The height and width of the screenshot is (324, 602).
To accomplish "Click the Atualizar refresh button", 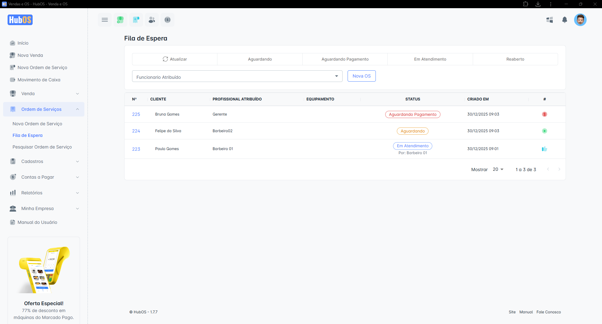I will tap(175, 59).
